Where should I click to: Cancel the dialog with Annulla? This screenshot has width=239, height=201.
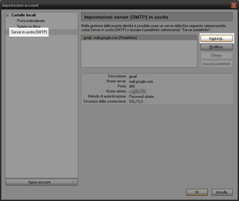[222, 192]
